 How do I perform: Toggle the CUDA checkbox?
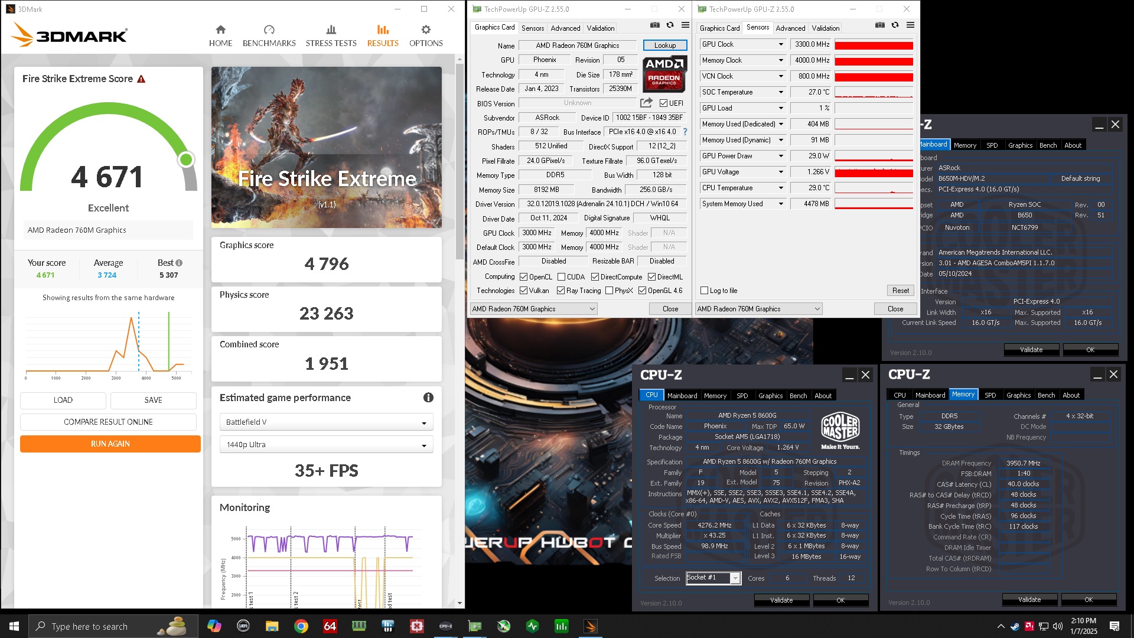click(x=561, y=277)
